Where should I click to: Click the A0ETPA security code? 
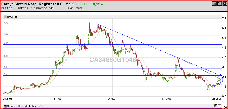pyautogui.click(x=23, y=8)
